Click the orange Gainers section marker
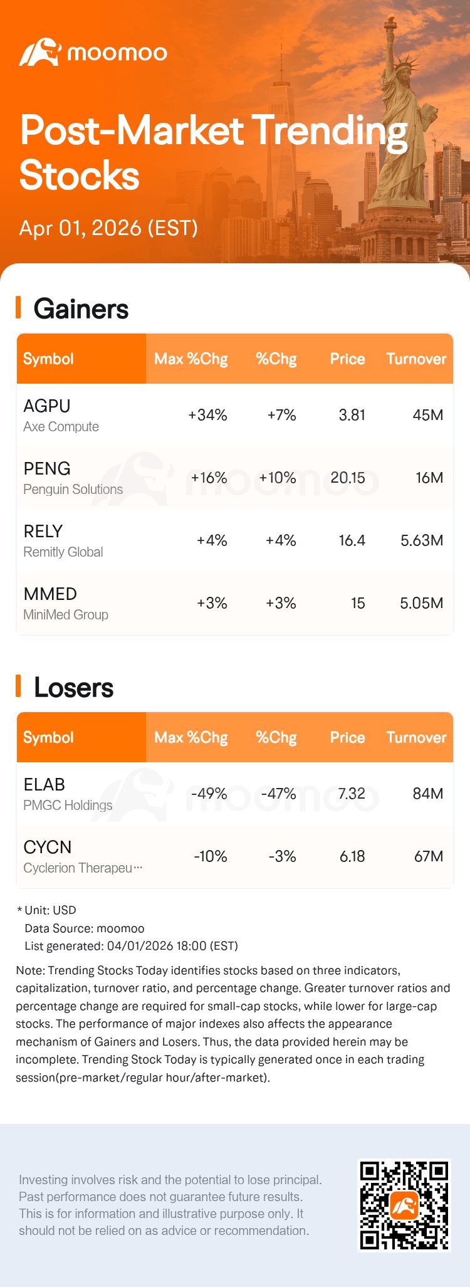 [x=18, y=308]
